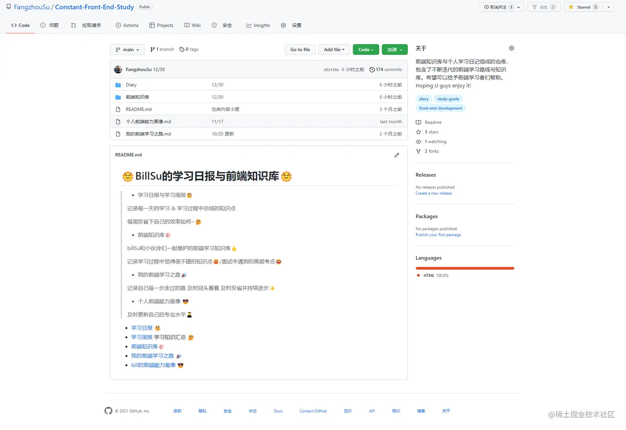Open the green Code dropdown
Screen dimensions: 626x430
click(366, 50)
